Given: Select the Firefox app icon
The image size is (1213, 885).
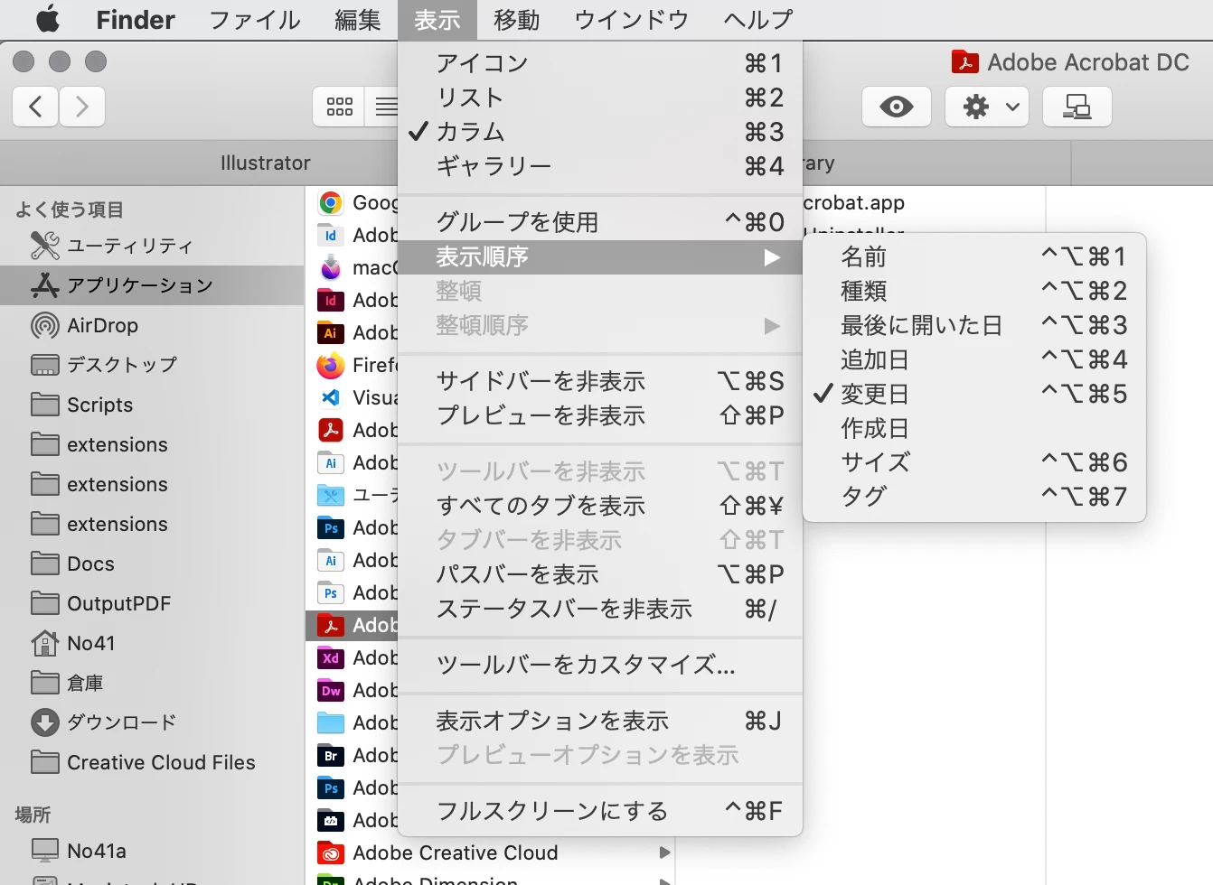Looking at the screenshot, I should click(x=331, y=365).
